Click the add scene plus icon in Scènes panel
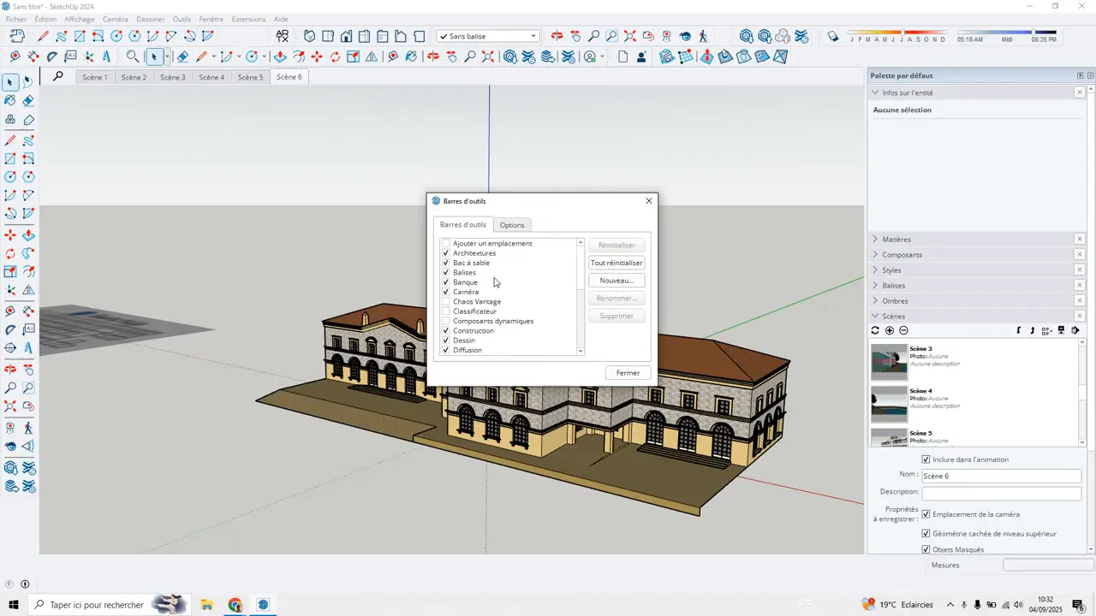 click(x=889, y=330)
